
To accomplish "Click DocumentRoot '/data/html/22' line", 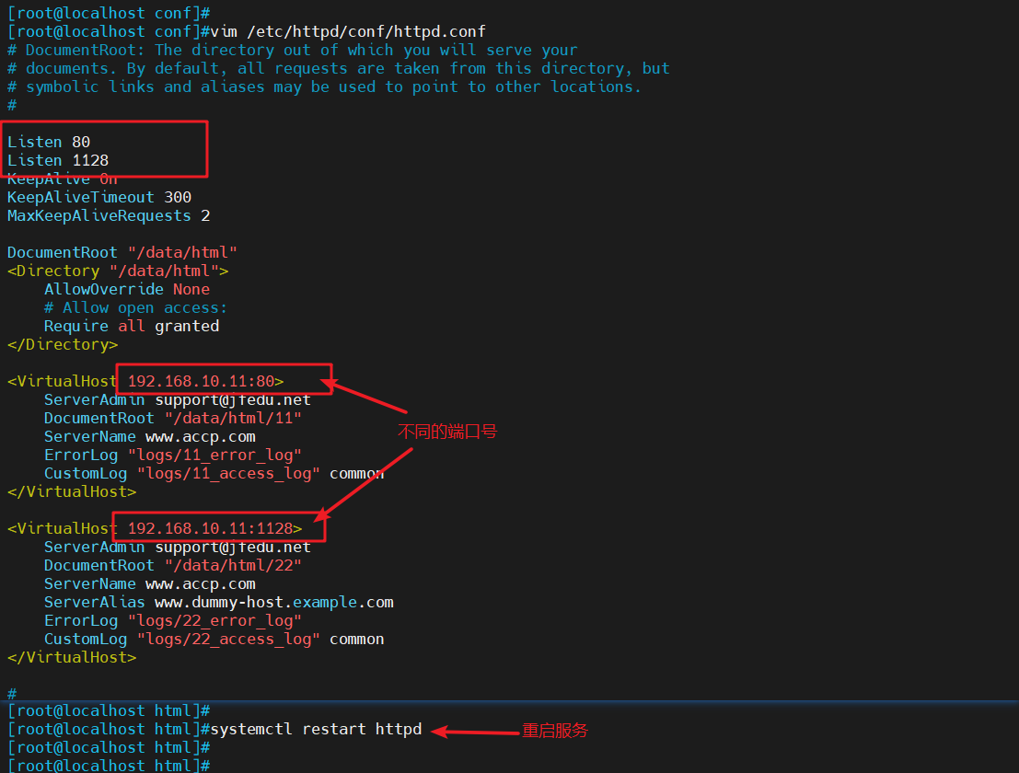I will [x=173, y=566].
